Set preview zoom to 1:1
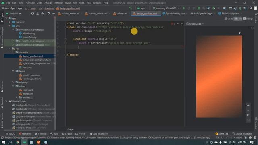 click(x=248, y=115)
